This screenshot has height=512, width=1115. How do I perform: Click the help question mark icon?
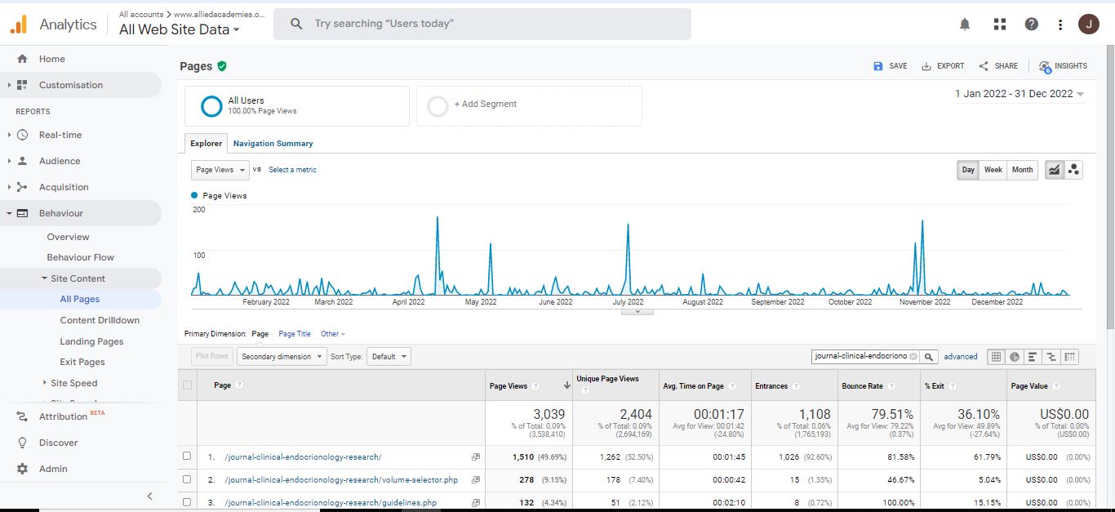[x=1032, y=24]
